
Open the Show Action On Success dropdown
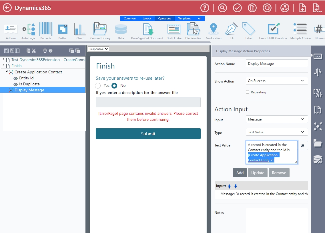click(277, 81)
